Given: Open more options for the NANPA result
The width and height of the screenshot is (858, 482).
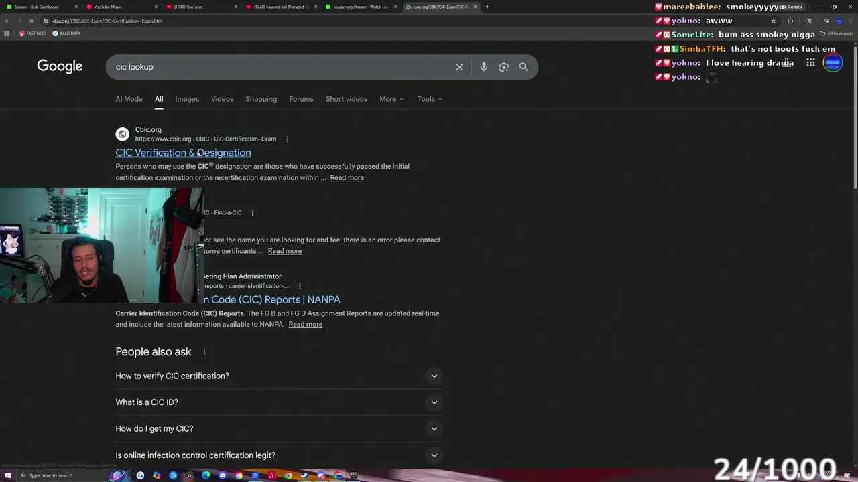Looking at the screenshot, I should pos(300,287).
